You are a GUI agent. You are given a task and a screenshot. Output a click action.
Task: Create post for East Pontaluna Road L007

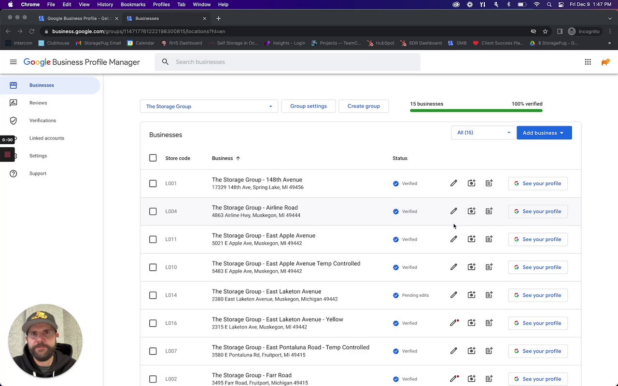coord(489,351)
